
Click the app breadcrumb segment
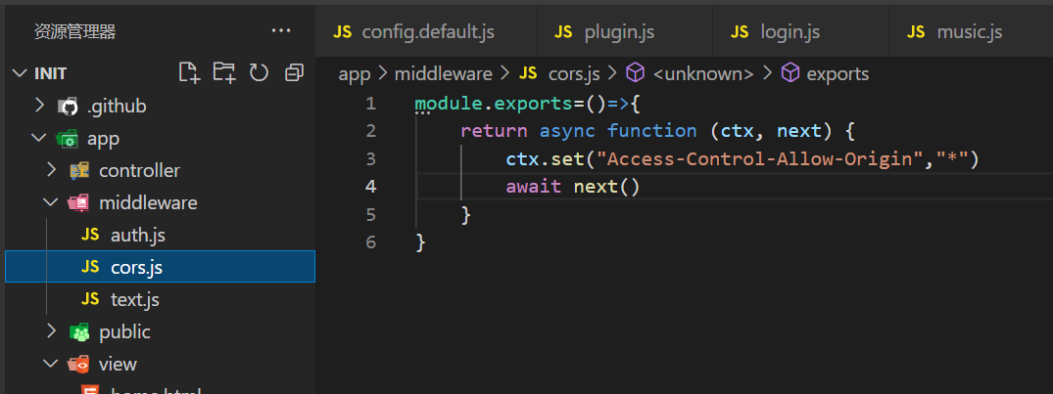pos(355,73)
